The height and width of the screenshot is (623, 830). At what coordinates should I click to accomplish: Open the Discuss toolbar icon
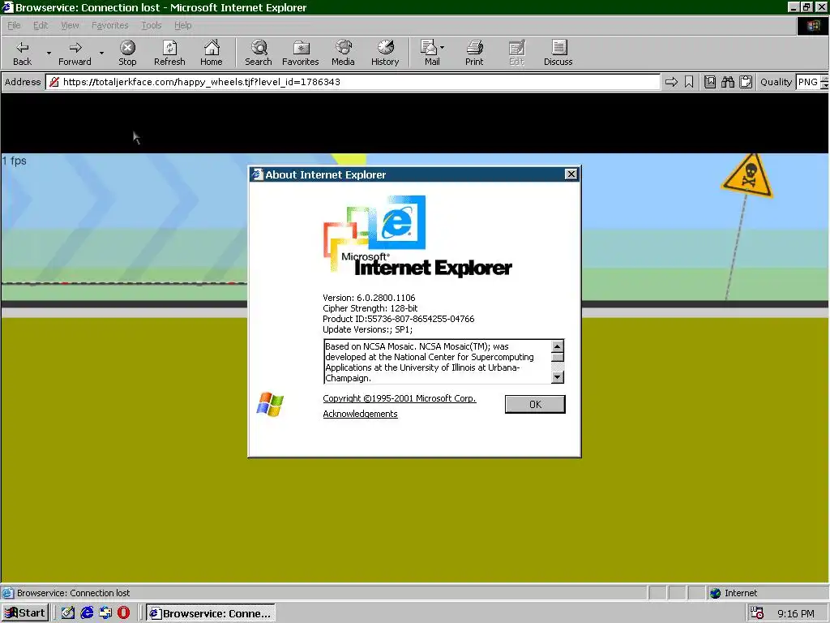click(x=558, y=48)
